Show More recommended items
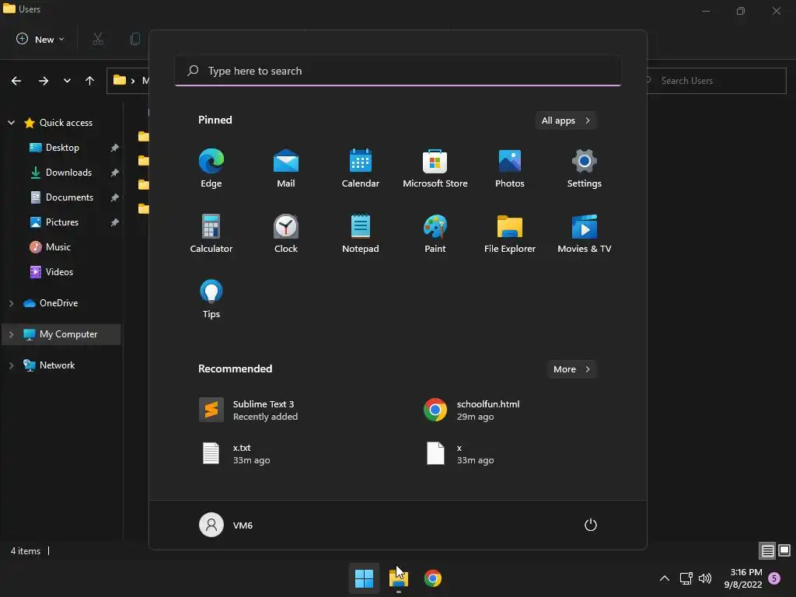Viewport: 796px width, 597px height. (571, 369)
